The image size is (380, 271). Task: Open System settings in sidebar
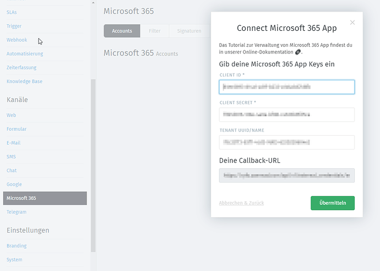(14, 259)
